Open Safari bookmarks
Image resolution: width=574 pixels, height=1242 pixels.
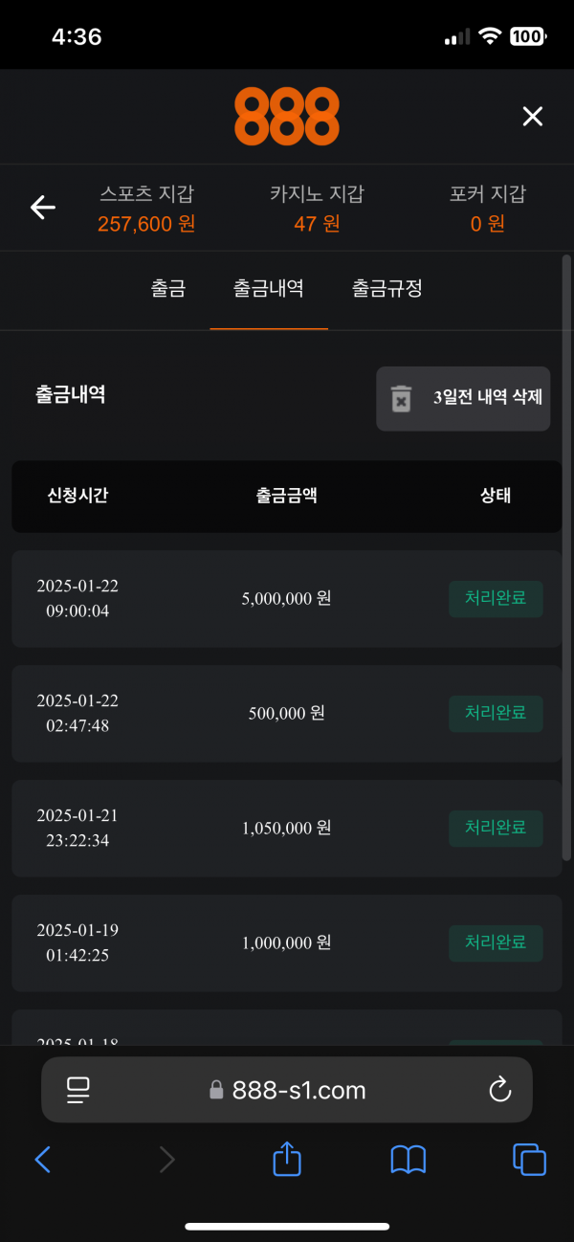[408, 1160]
